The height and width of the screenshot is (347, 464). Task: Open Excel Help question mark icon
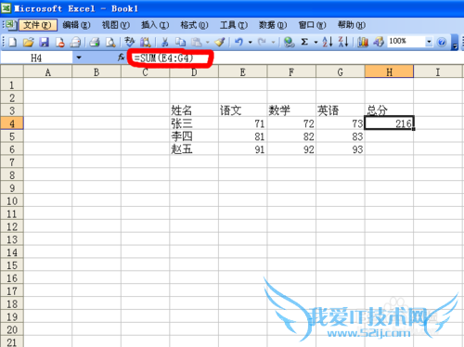point(442,42)
